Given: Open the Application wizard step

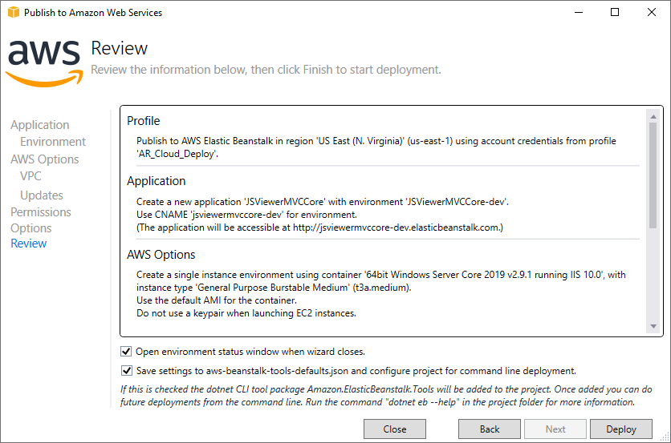Looking at the screenshot, I should (x=40, y=125).
